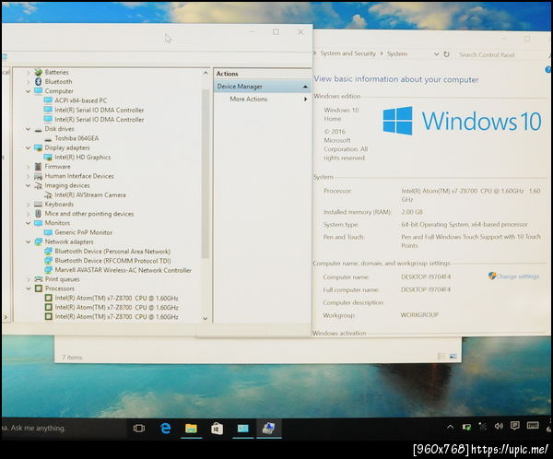Screen dimensions: 553x459
Task: Select the first Intel(R) Serial IO DMA Controller
Action: tap(100, 110)
